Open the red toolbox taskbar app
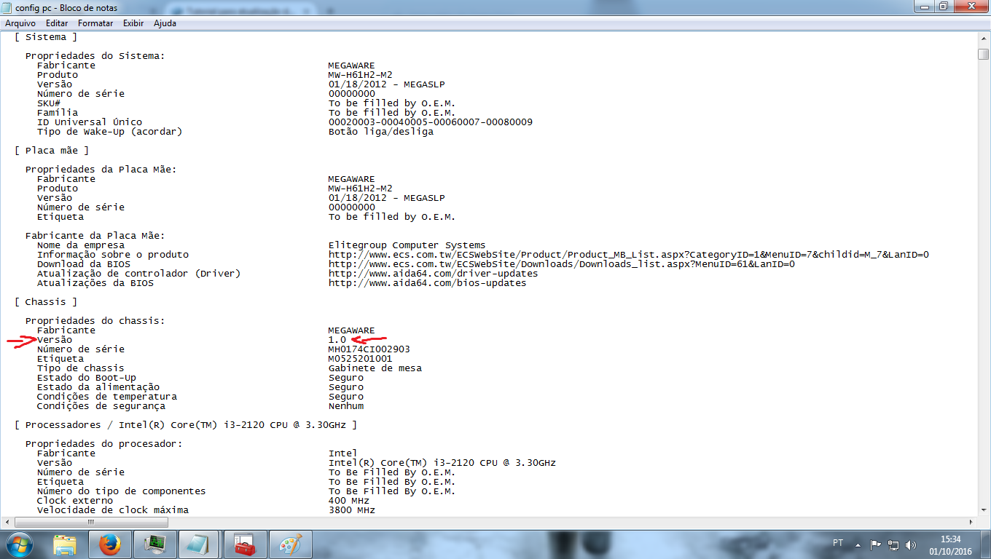Image resolution: width=991 pixels, height=559 pixels. pos(246,544)
